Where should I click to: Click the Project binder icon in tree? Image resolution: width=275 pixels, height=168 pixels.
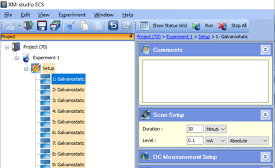pyautogui.click(x=16, y=47)
